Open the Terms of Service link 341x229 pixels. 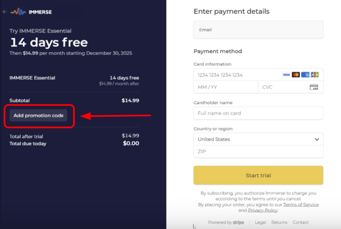pyautogui.click(x=302, y=205)
